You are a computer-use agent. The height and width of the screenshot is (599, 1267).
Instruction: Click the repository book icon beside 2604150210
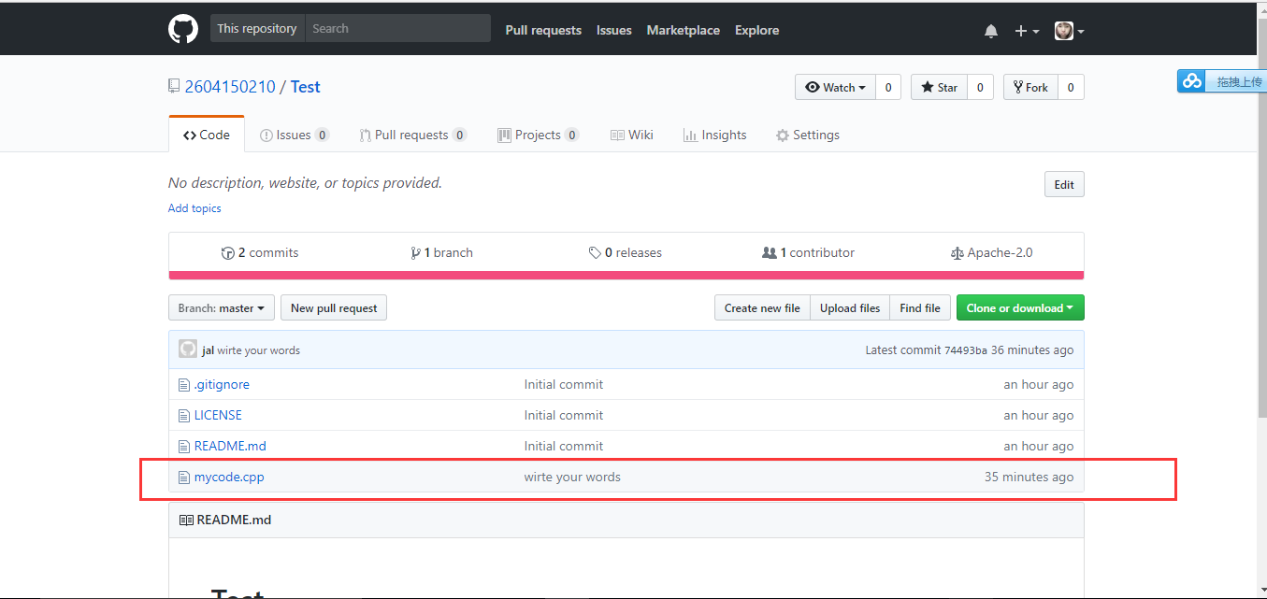pyautogui.click(x=174, y=86)
